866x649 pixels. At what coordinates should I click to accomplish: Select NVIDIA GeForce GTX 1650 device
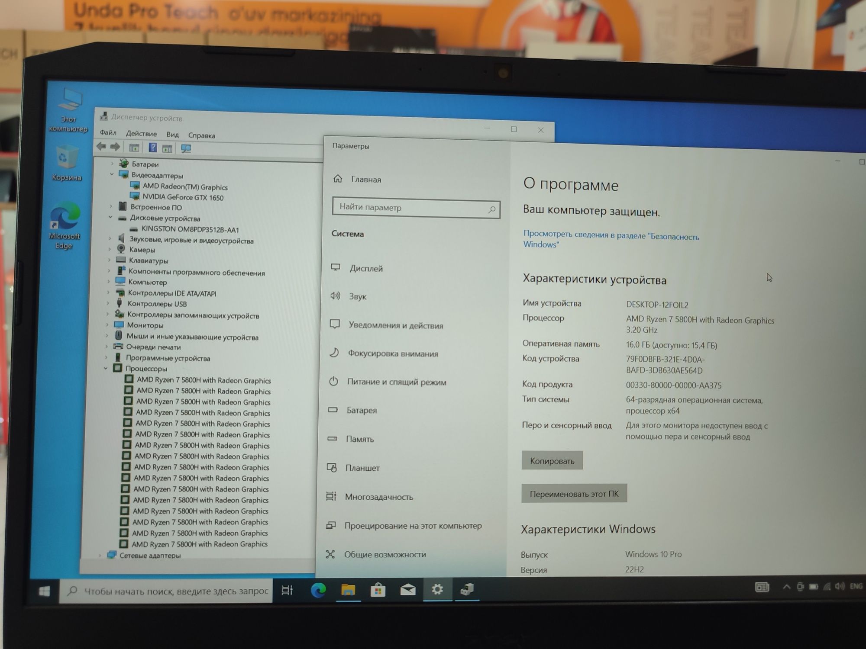(183, 197)
